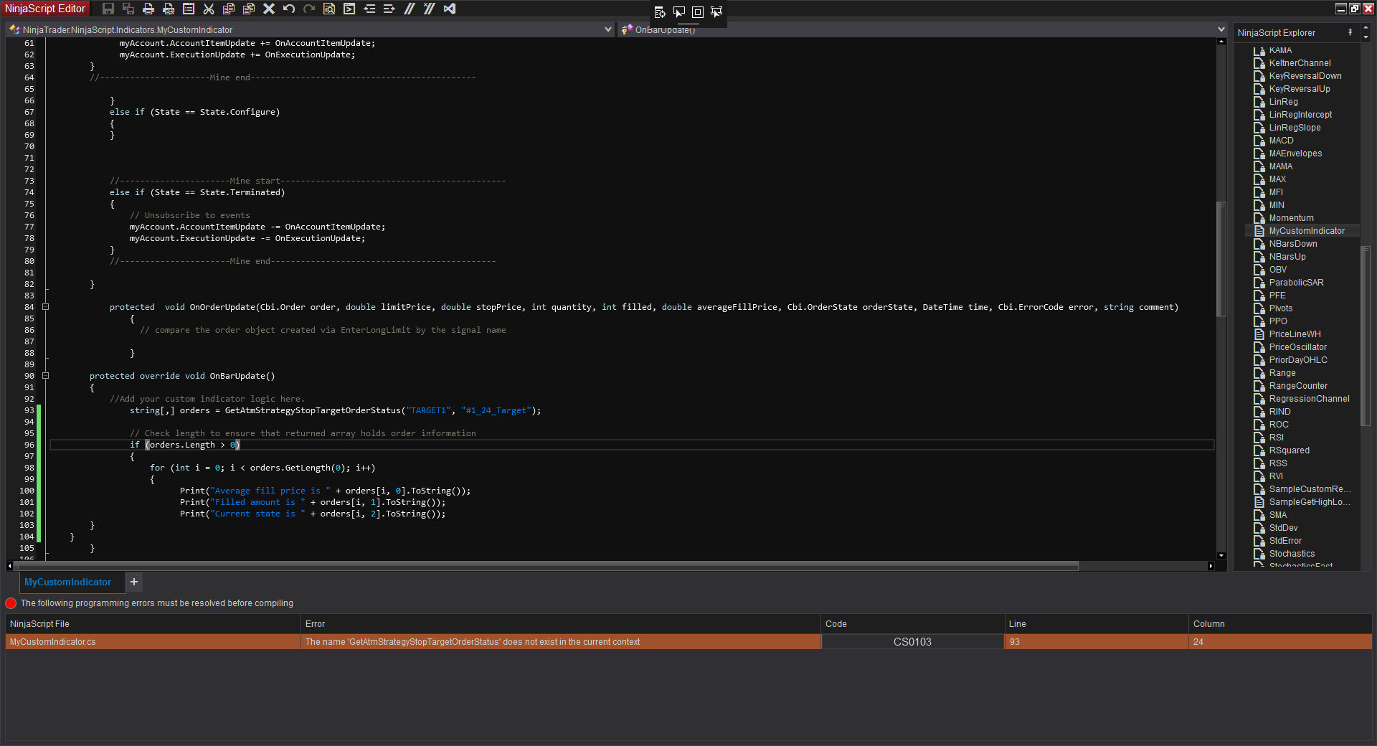This screenshot has width=1377, height=746.
Task: Decrease indent of the selected lines
Action: (x=369, y=9)
